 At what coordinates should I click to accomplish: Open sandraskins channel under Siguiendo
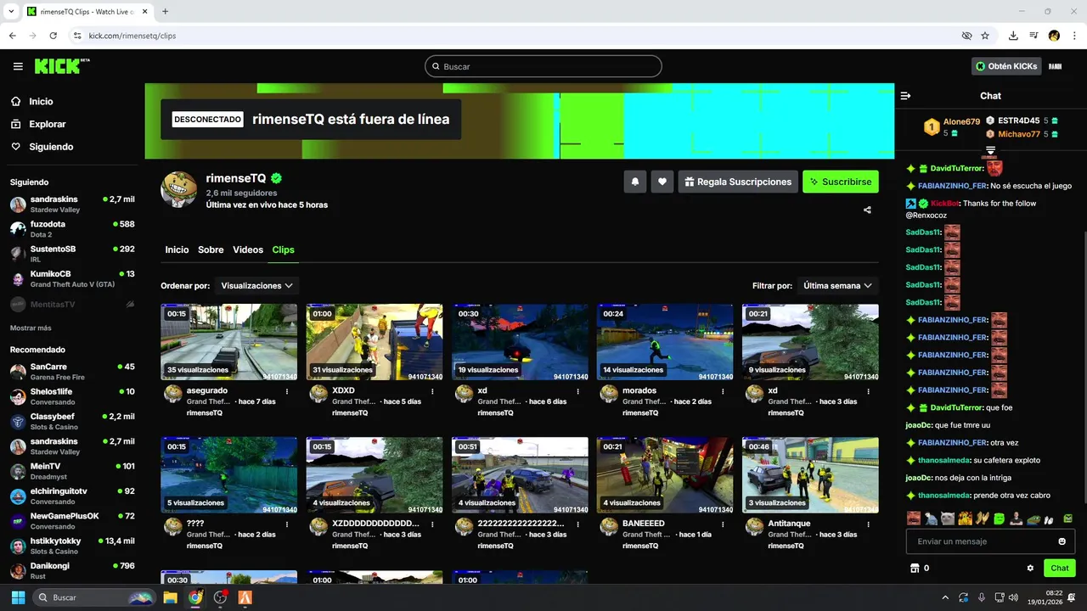pyautogui.click(x=72, y=204)
